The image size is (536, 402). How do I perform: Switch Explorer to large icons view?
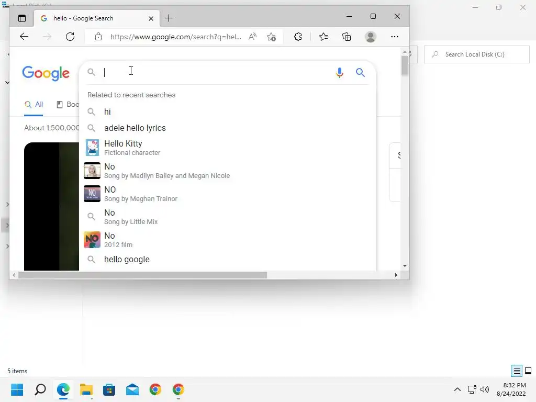coord(528,371)
